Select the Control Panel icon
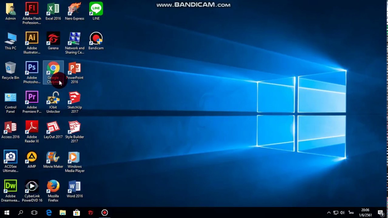The width and height of the screenshot is (388, 218). click(10, 102)
